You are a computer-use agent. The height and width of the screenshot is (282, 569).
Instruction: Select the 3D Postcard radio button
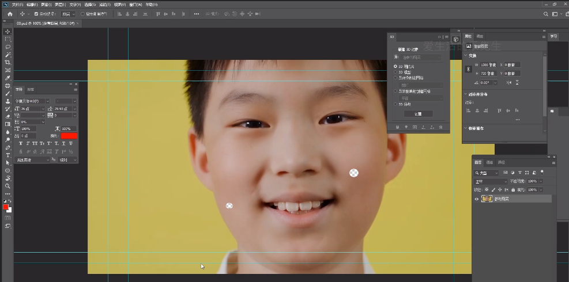pyautogui.click(x=395, y=67)
